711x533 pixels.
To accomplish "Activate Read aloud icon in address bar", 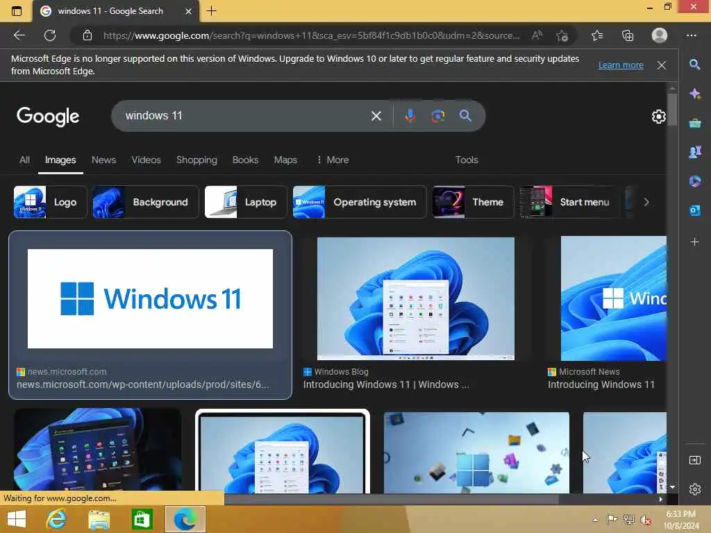I will coord(537,35).
